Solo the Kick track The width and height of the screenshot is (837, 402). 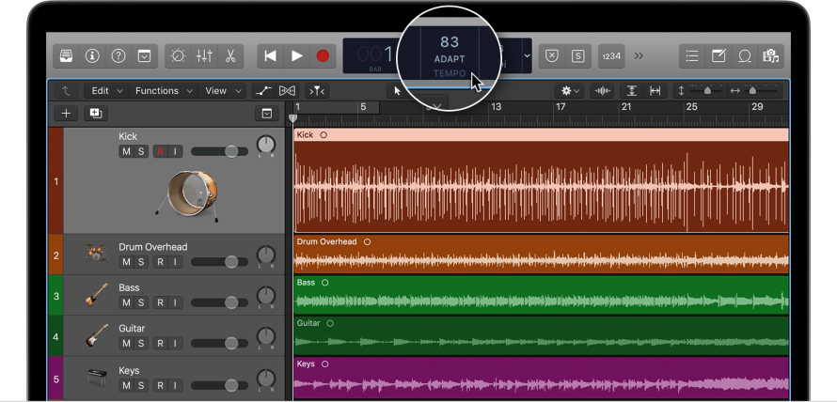pyautogui.click(x=141, y=152)
